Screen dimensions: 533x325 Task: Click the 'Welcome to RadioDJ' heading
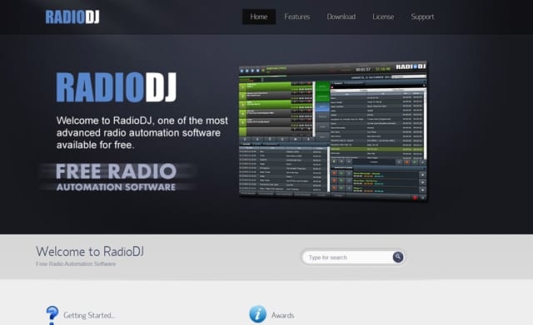pyautogui.click(x=90, y=251)
